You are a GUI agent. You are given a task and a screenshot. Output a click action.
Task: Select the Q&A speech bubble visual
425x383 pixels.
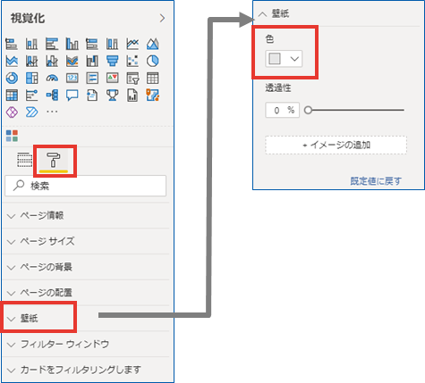coord(72,96)
